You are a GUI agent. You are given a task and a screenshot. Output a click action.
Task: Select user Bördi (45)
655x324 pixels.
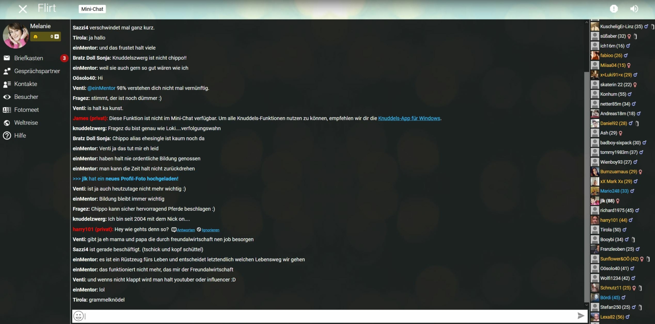click(x=610, y=297)
